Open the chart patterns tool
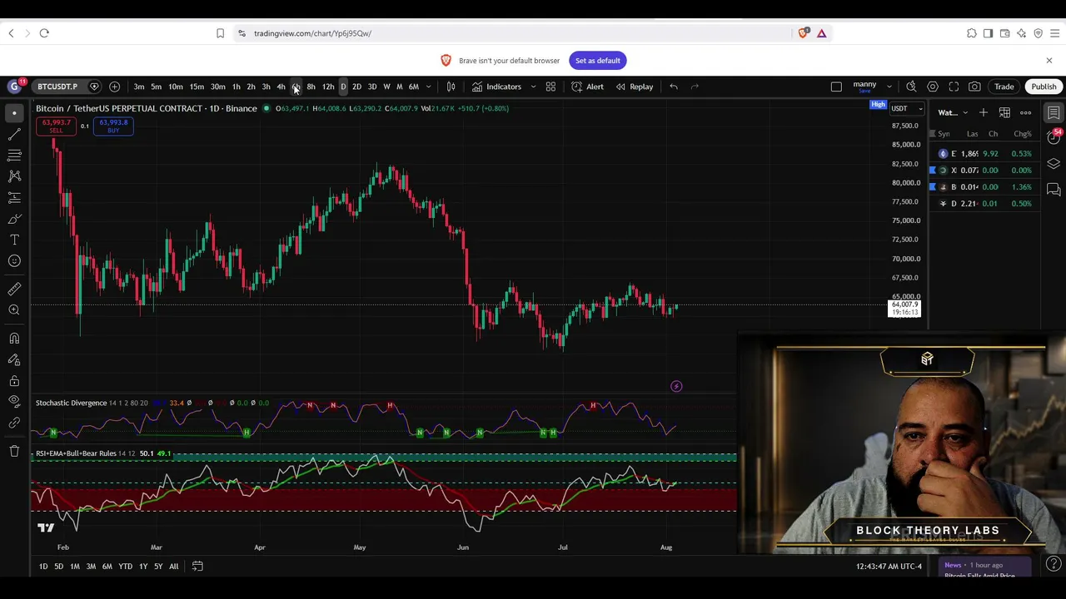 tap(14, 176)
